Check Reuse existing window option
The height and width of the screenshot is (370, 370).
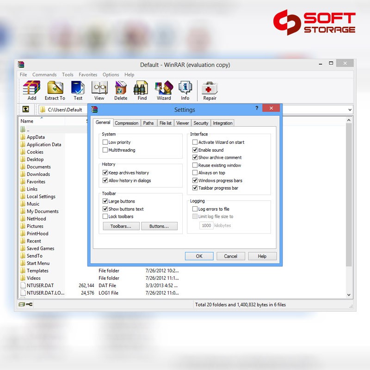tap(195, 165)
